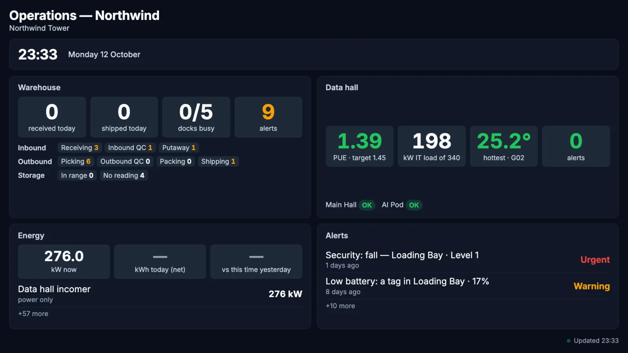This screenshot has height=353, width=628.
Task: Click the Updated 23:33 status text
Action: (596, 341)
